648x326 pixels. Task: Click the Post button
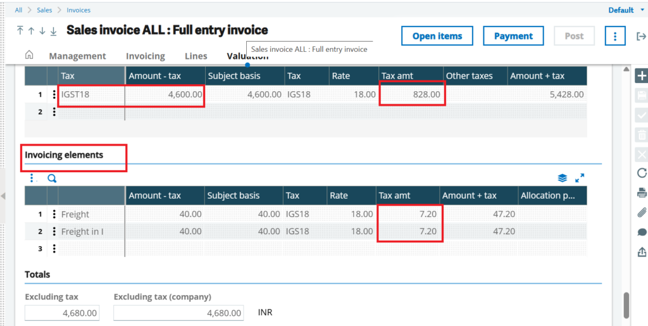[574, 36]
